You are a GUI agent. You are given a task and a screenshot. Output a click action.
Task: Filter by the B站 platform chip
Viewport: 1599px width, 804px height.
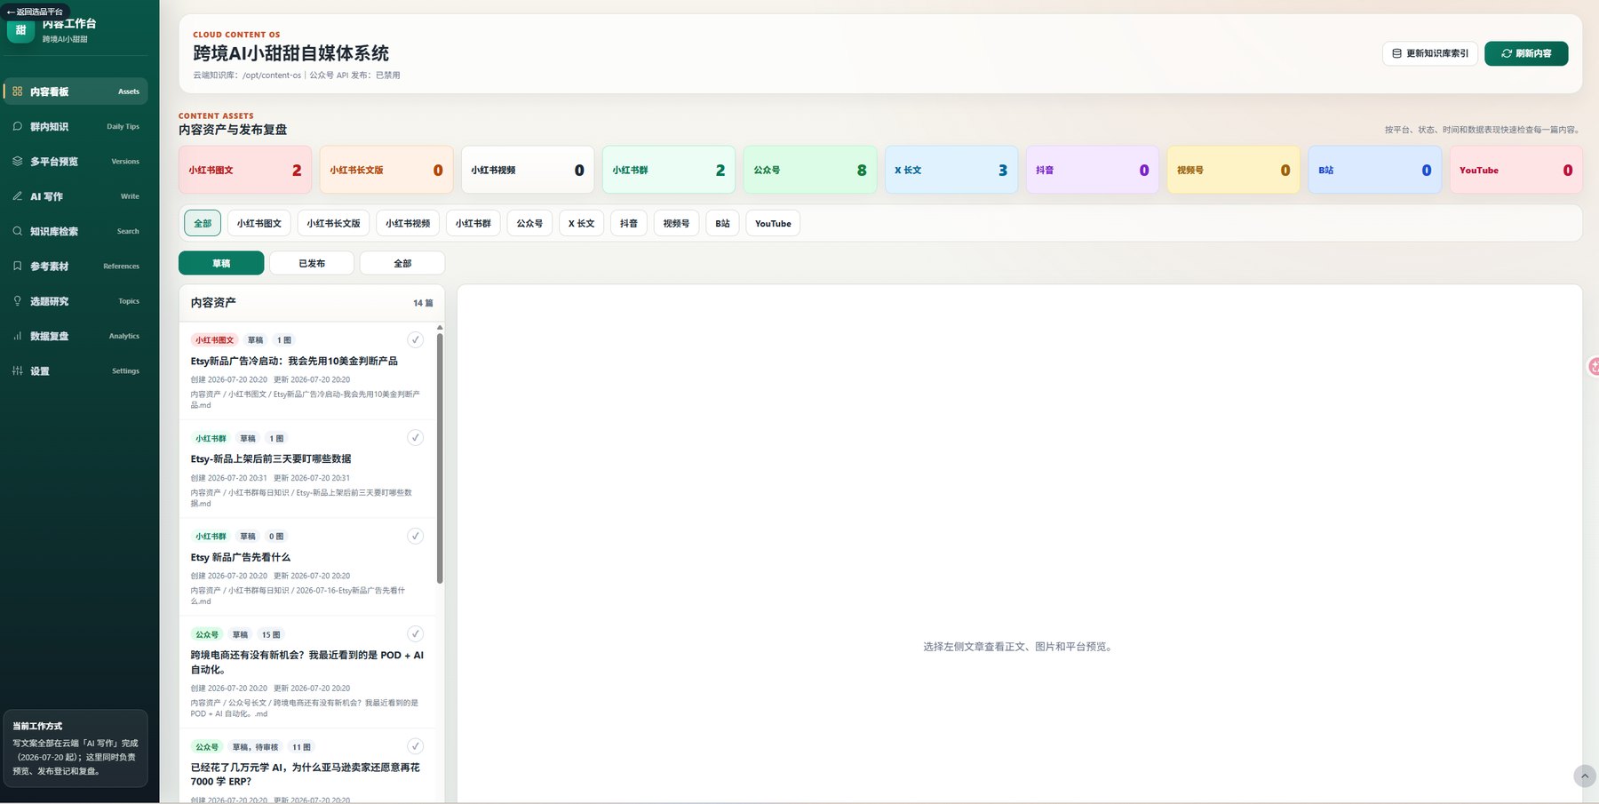[x=723, y=223]
